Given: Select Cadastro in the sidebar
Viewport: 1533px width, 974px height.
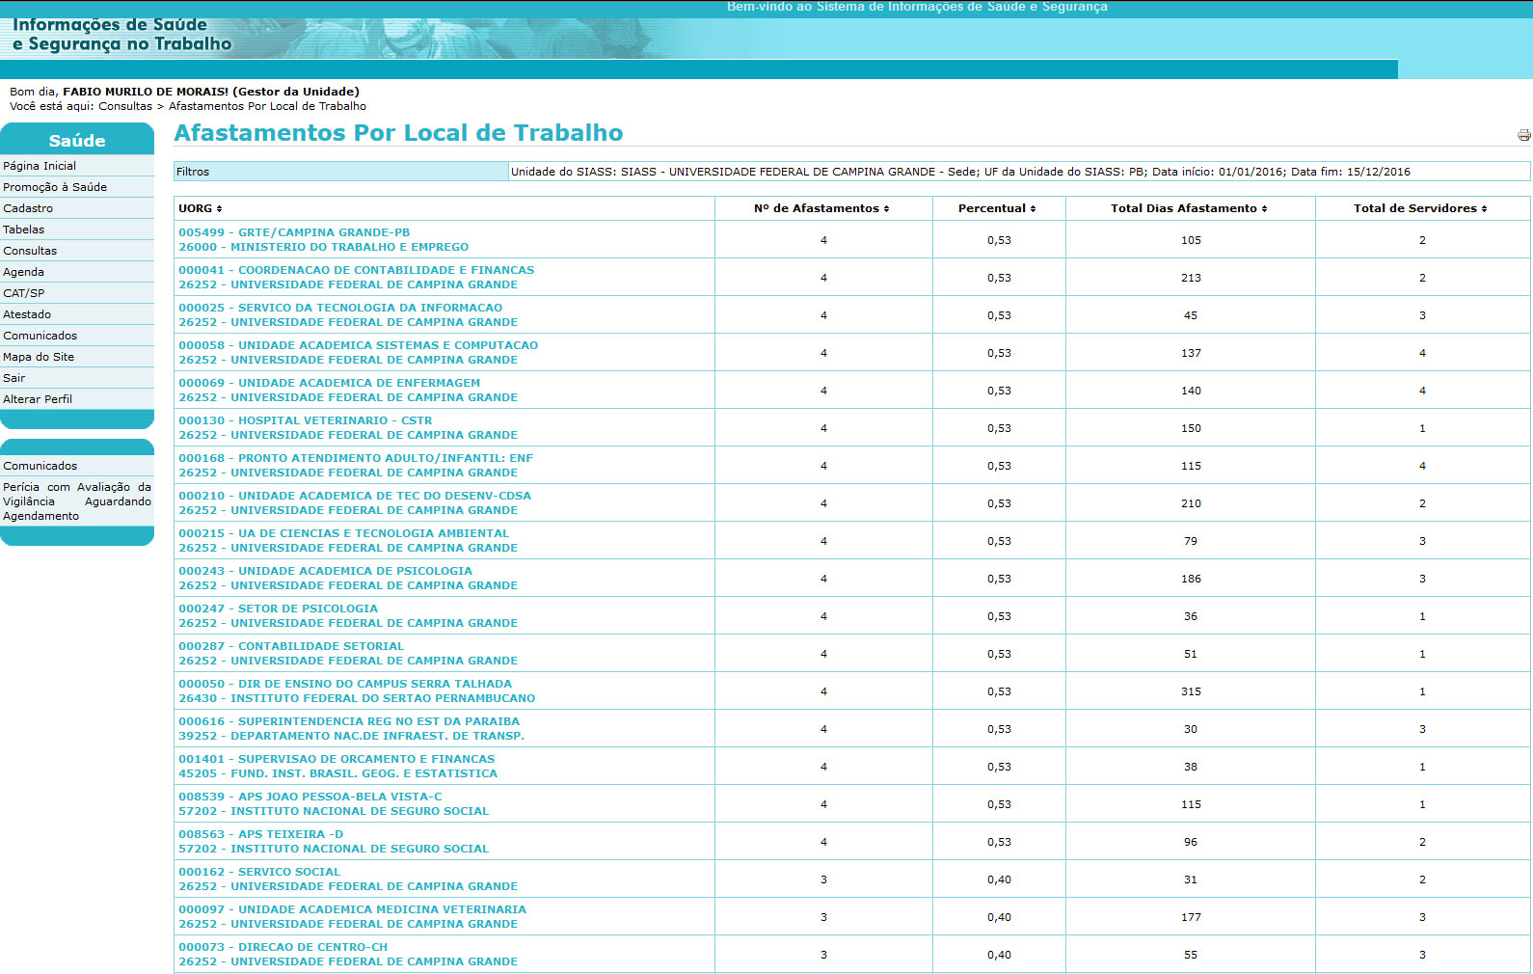Looking at the screenshot, I should (x=28, y=208).
